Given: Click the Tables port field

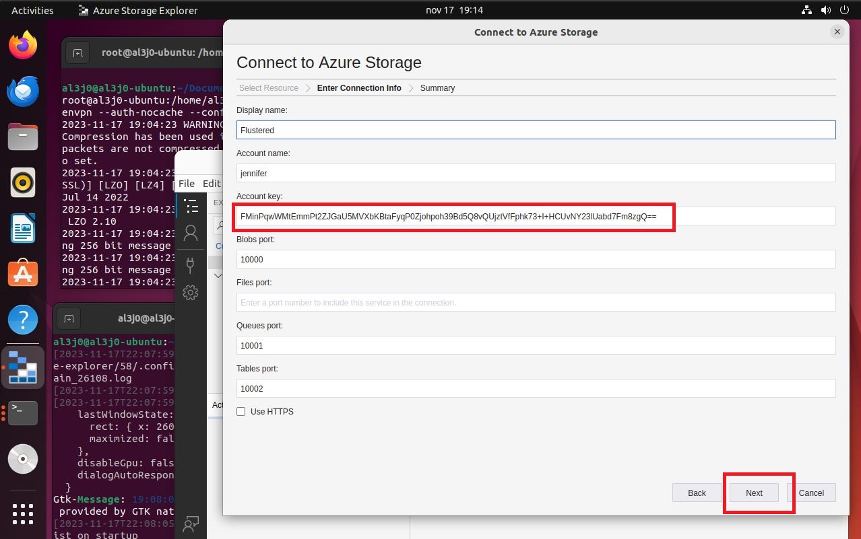Looking at the screenshot, I should coord(536,388).
